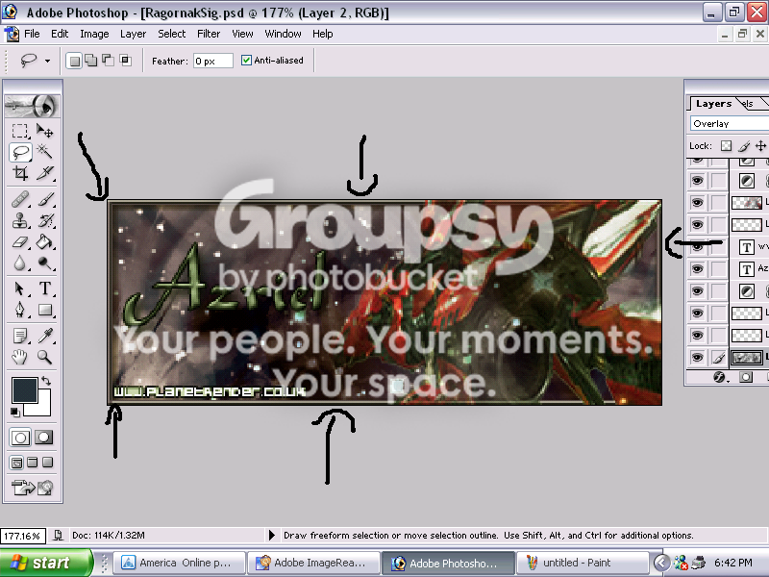Select the Zoom magnifier tool
The height and width of the screenshot is (577, 769).
[44, 357]
